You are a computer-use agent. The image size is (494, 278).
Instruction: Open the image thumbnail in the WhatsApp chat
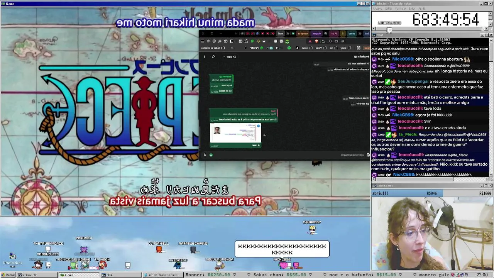235,133
